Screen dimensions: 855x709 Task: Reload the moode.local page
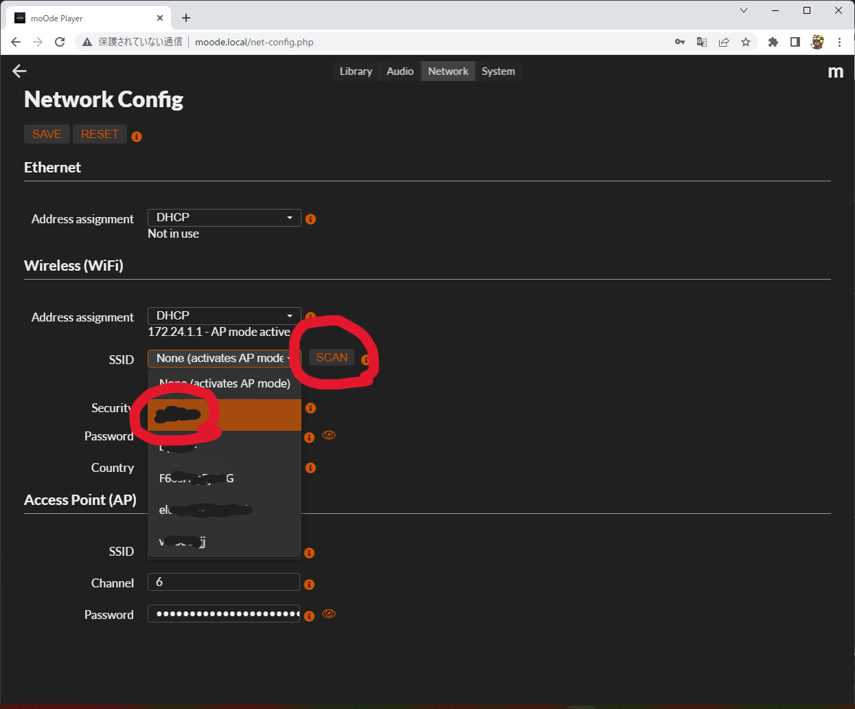[x=60, y=42]
